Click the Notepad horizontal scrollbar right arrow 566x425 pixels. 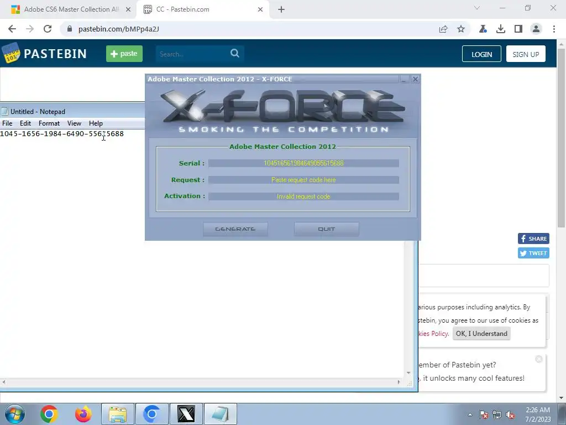click(x=399, y=382)
